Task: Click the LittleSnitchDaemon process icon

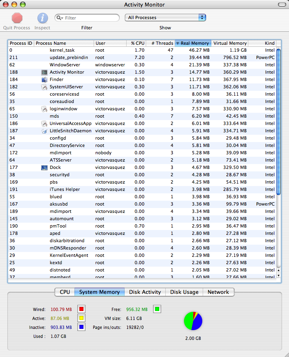Action: (x=44, y=131)
